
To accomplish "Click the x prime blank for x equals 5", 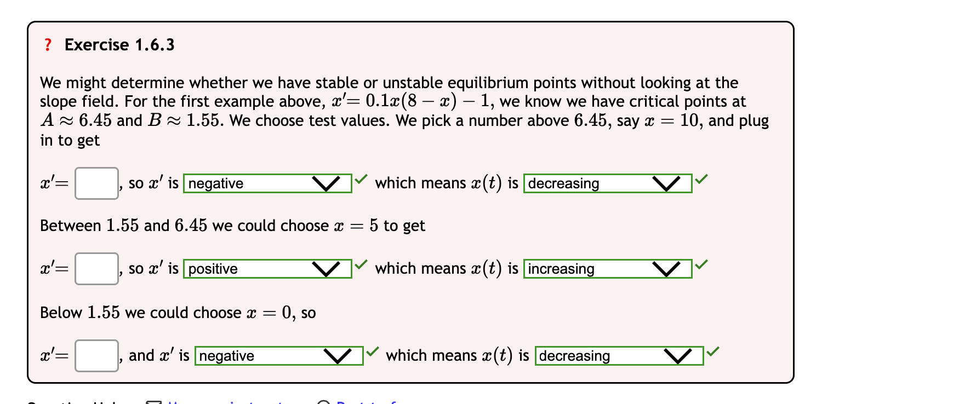I will tap(96, 269).
